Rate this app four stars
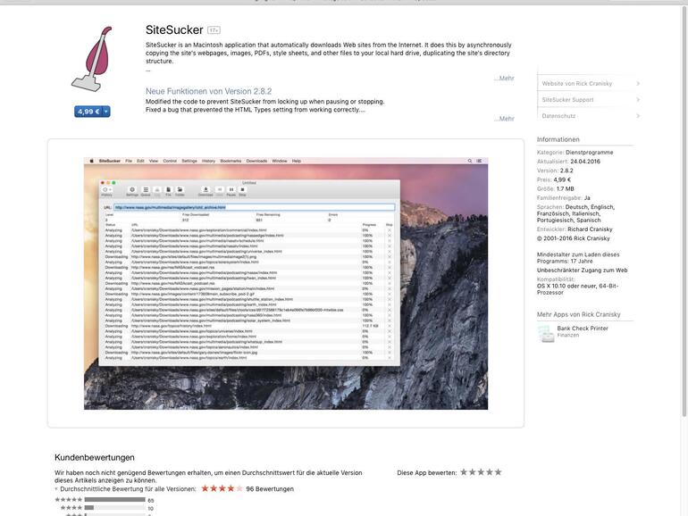 [490, 472]
